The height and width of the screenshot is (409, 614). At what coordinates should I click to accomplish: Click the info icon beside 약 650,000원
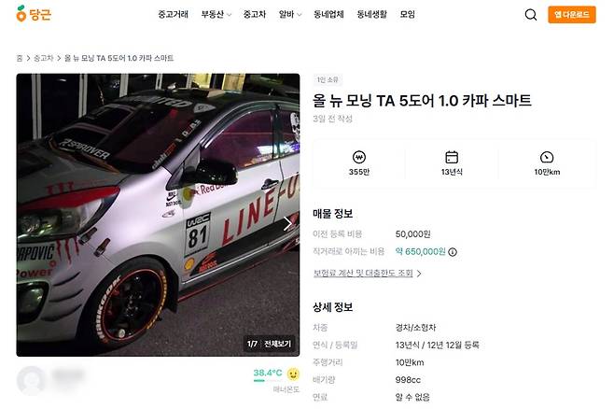click(453, 252)
